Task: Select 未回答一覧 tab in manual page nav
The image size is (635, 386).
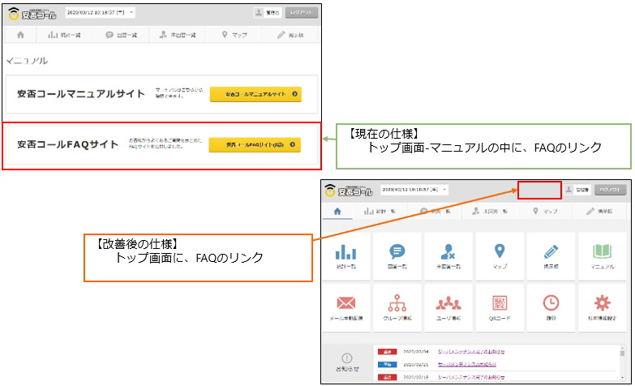Action: pos(178,35)
